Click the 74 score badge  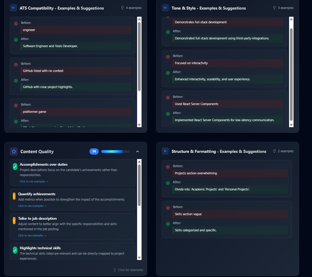coord(94,151)
